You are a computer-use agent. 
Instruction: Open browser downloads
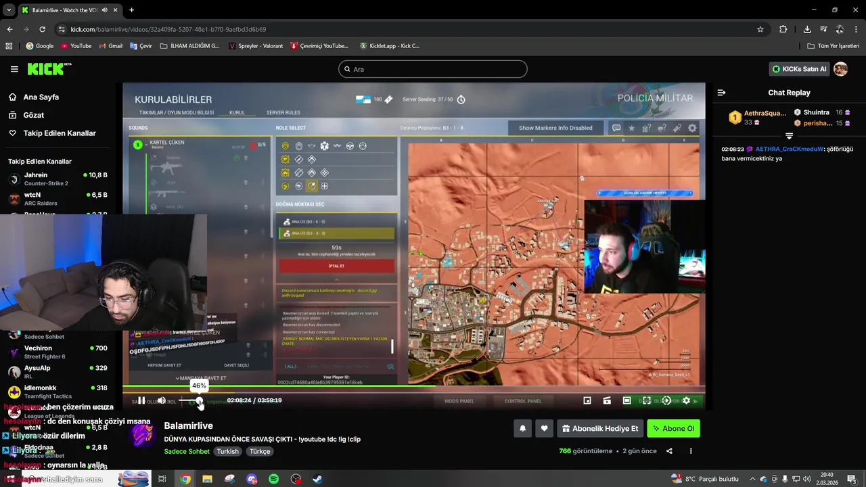807,29
